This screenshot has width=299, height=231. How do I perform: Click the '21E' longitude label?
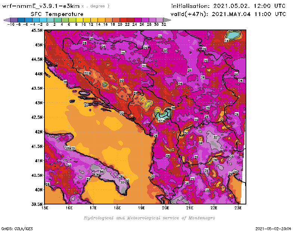coord(190,208)
